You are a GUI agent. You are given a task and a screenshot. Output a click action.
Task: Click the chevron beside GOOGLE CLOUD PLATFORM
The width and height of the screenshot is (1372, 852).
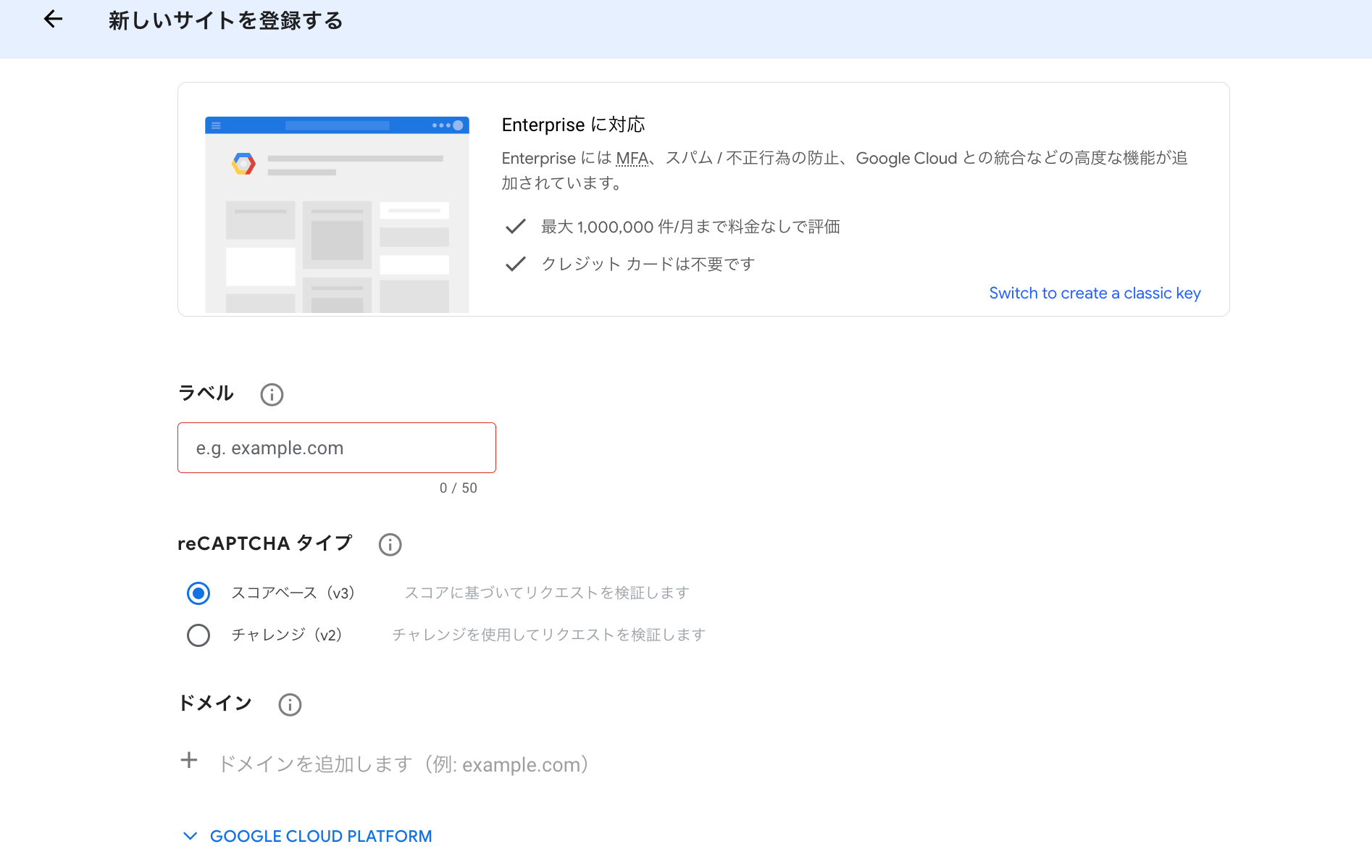point(191,835)
